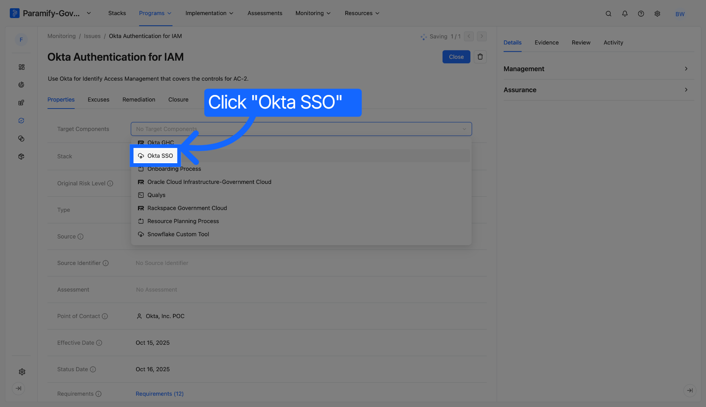The width and height of the screenshot is (706, 407).
Task: Open the monitoring check-circle sidebar icon
Action: [21, 121]
